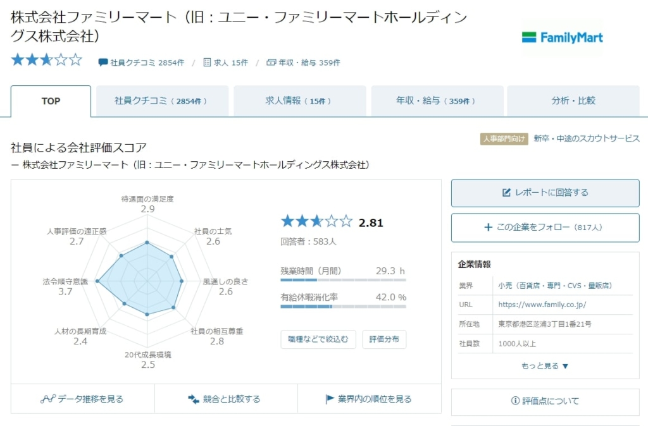Select the TOP tab
This screenshot has height=426, width=648.
tap(51, 101)
